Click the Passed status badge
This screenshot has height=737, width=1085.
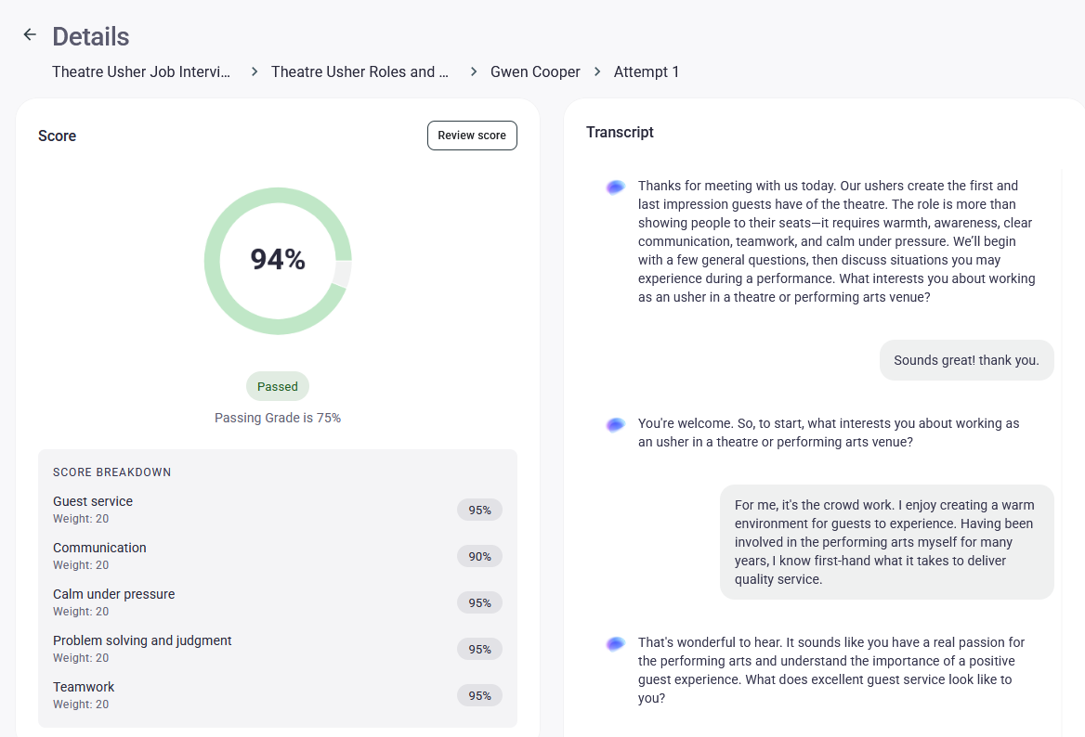tap(278, 386)
